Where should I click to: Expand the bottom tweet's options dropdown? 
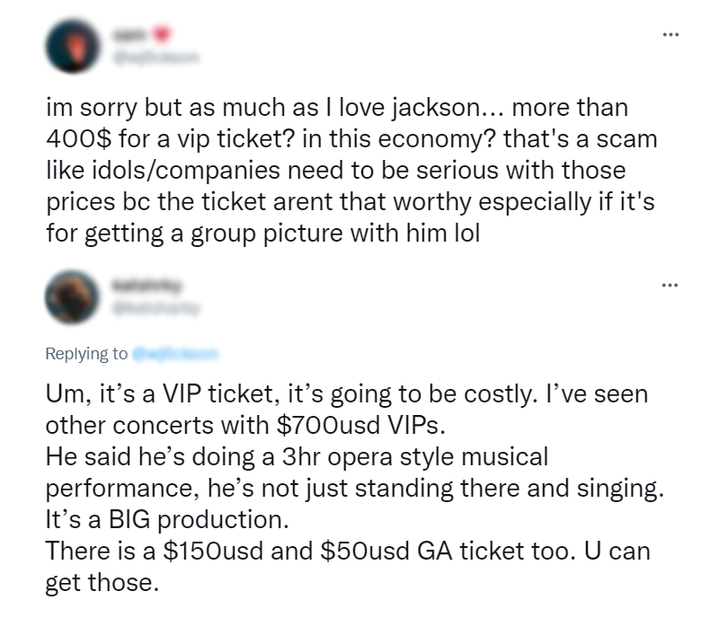(x=670, y=283)
